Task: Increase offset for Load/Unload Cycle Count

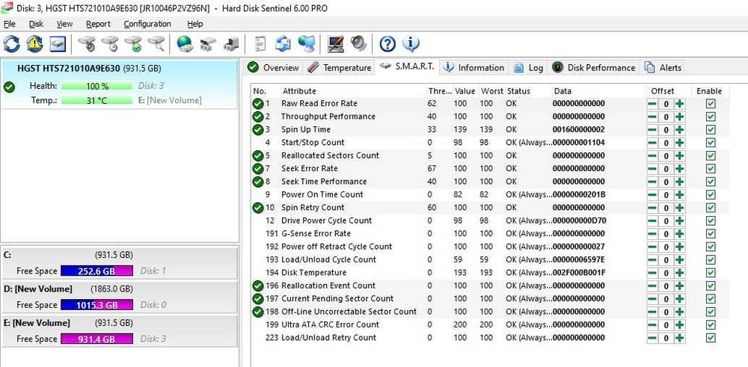Action: [x=679, y=260]
